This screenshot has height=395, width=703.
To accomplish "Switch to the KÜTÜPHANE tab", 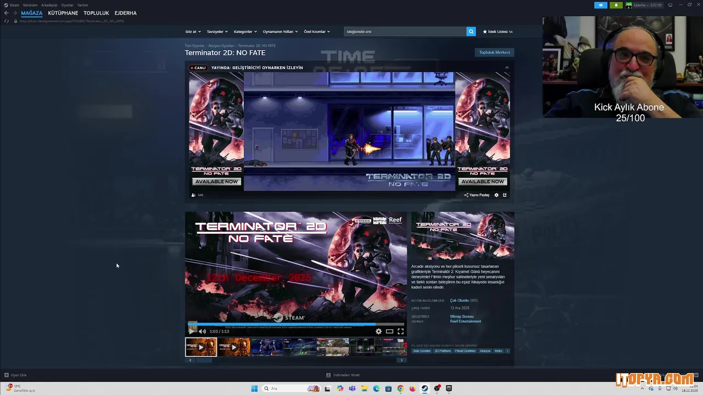I will click(x=63, y=13).
